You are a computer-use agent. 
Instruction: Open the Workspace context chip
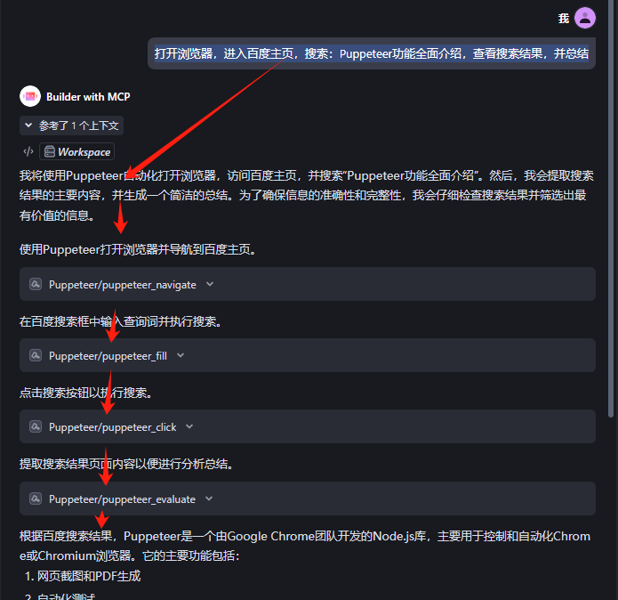point(76,151)
